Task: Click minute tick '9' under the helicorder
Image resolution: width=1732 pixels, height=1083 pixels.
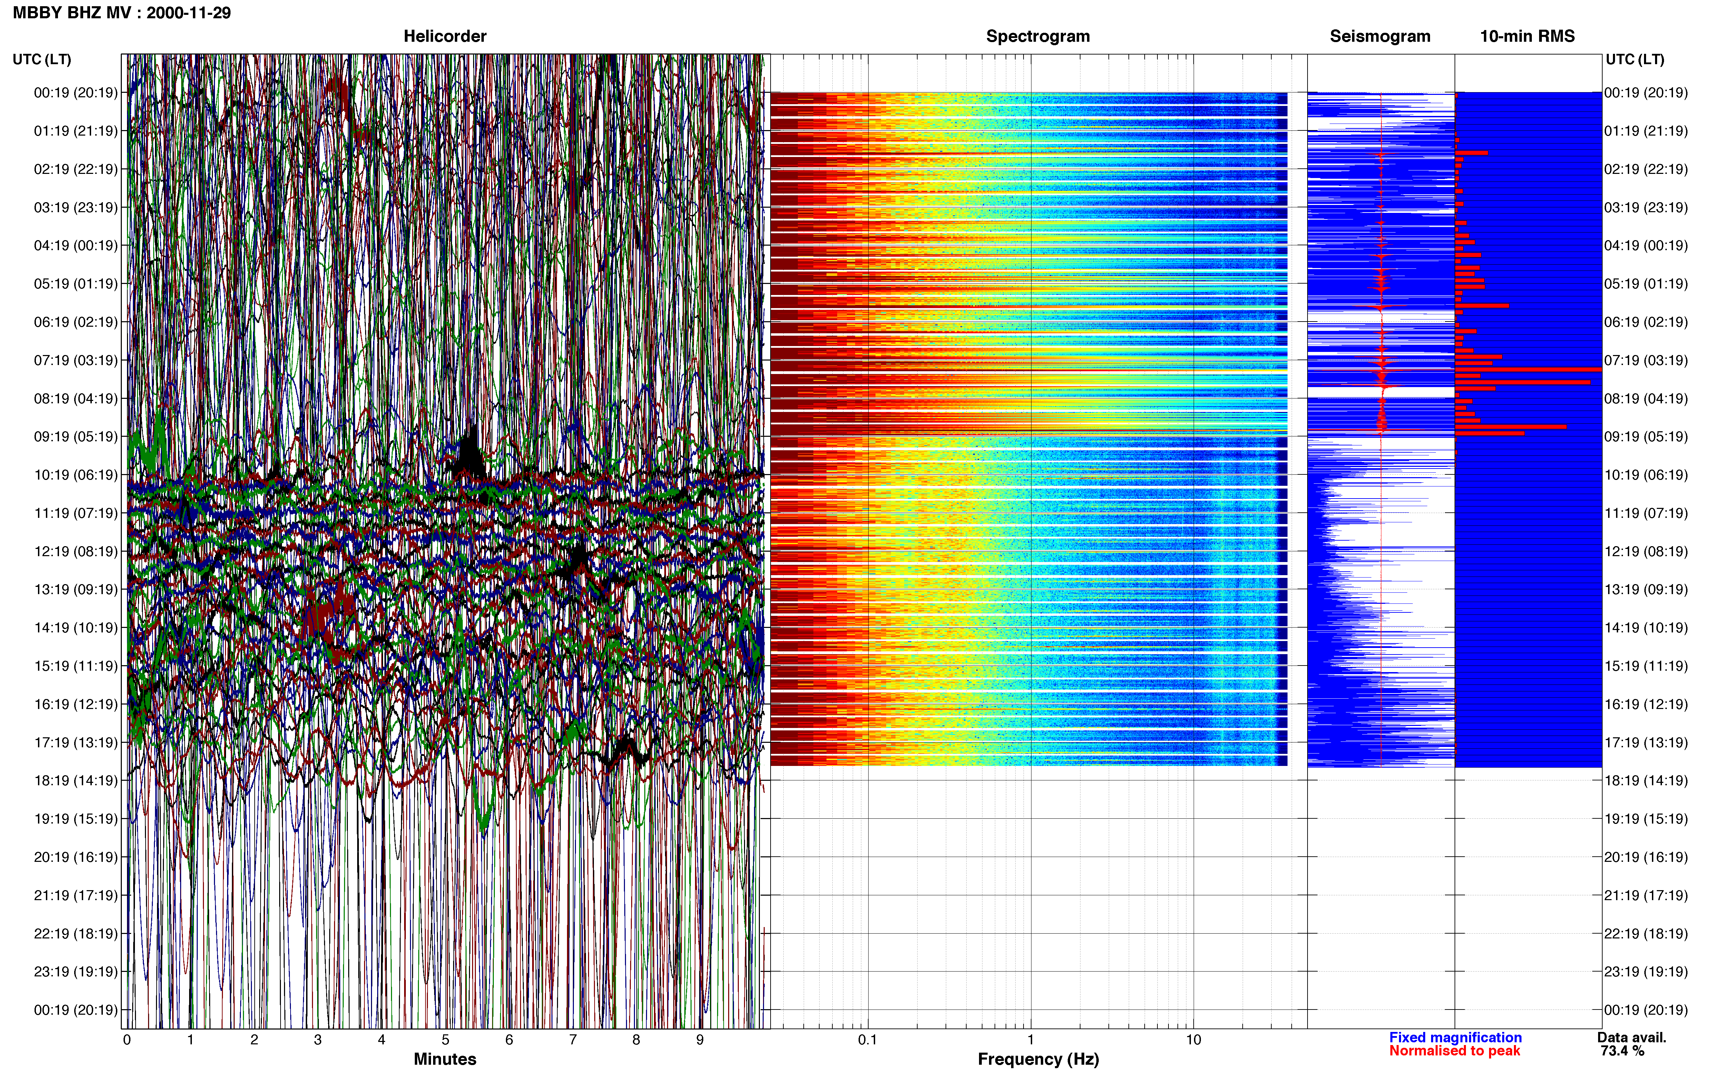Action: [x=700, y=1040]
